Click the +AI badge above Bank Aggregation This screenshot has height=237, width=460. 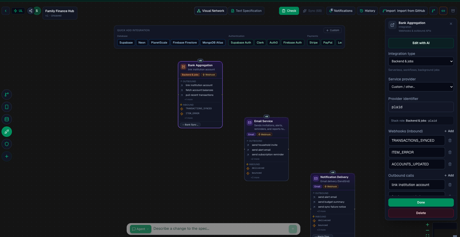pyautogui.click(x=200, y=61)
